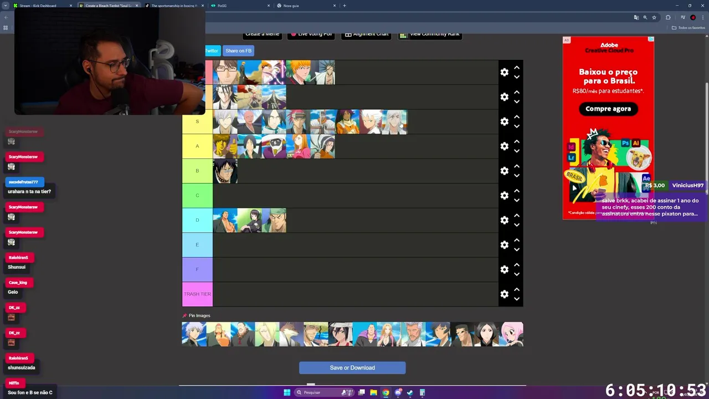Click the zoom magnifier icon in address bar
Screen dimensions: 709x399
[645, 17]
